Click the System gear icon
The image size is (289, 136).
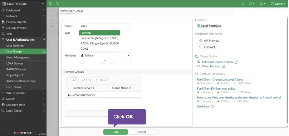tap(3, 99)
